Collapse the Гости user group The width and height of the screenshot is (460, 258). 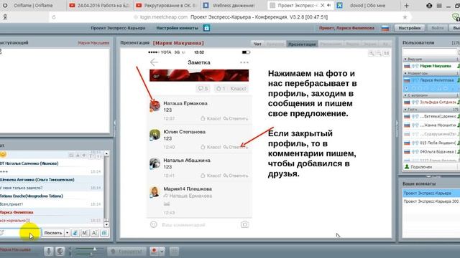(x=405, y=110)
